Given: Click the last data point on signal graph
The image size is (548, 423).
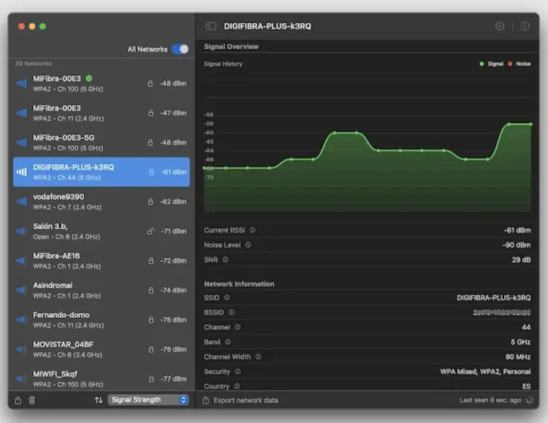Looking at the screenshot, I should [531, 124].
